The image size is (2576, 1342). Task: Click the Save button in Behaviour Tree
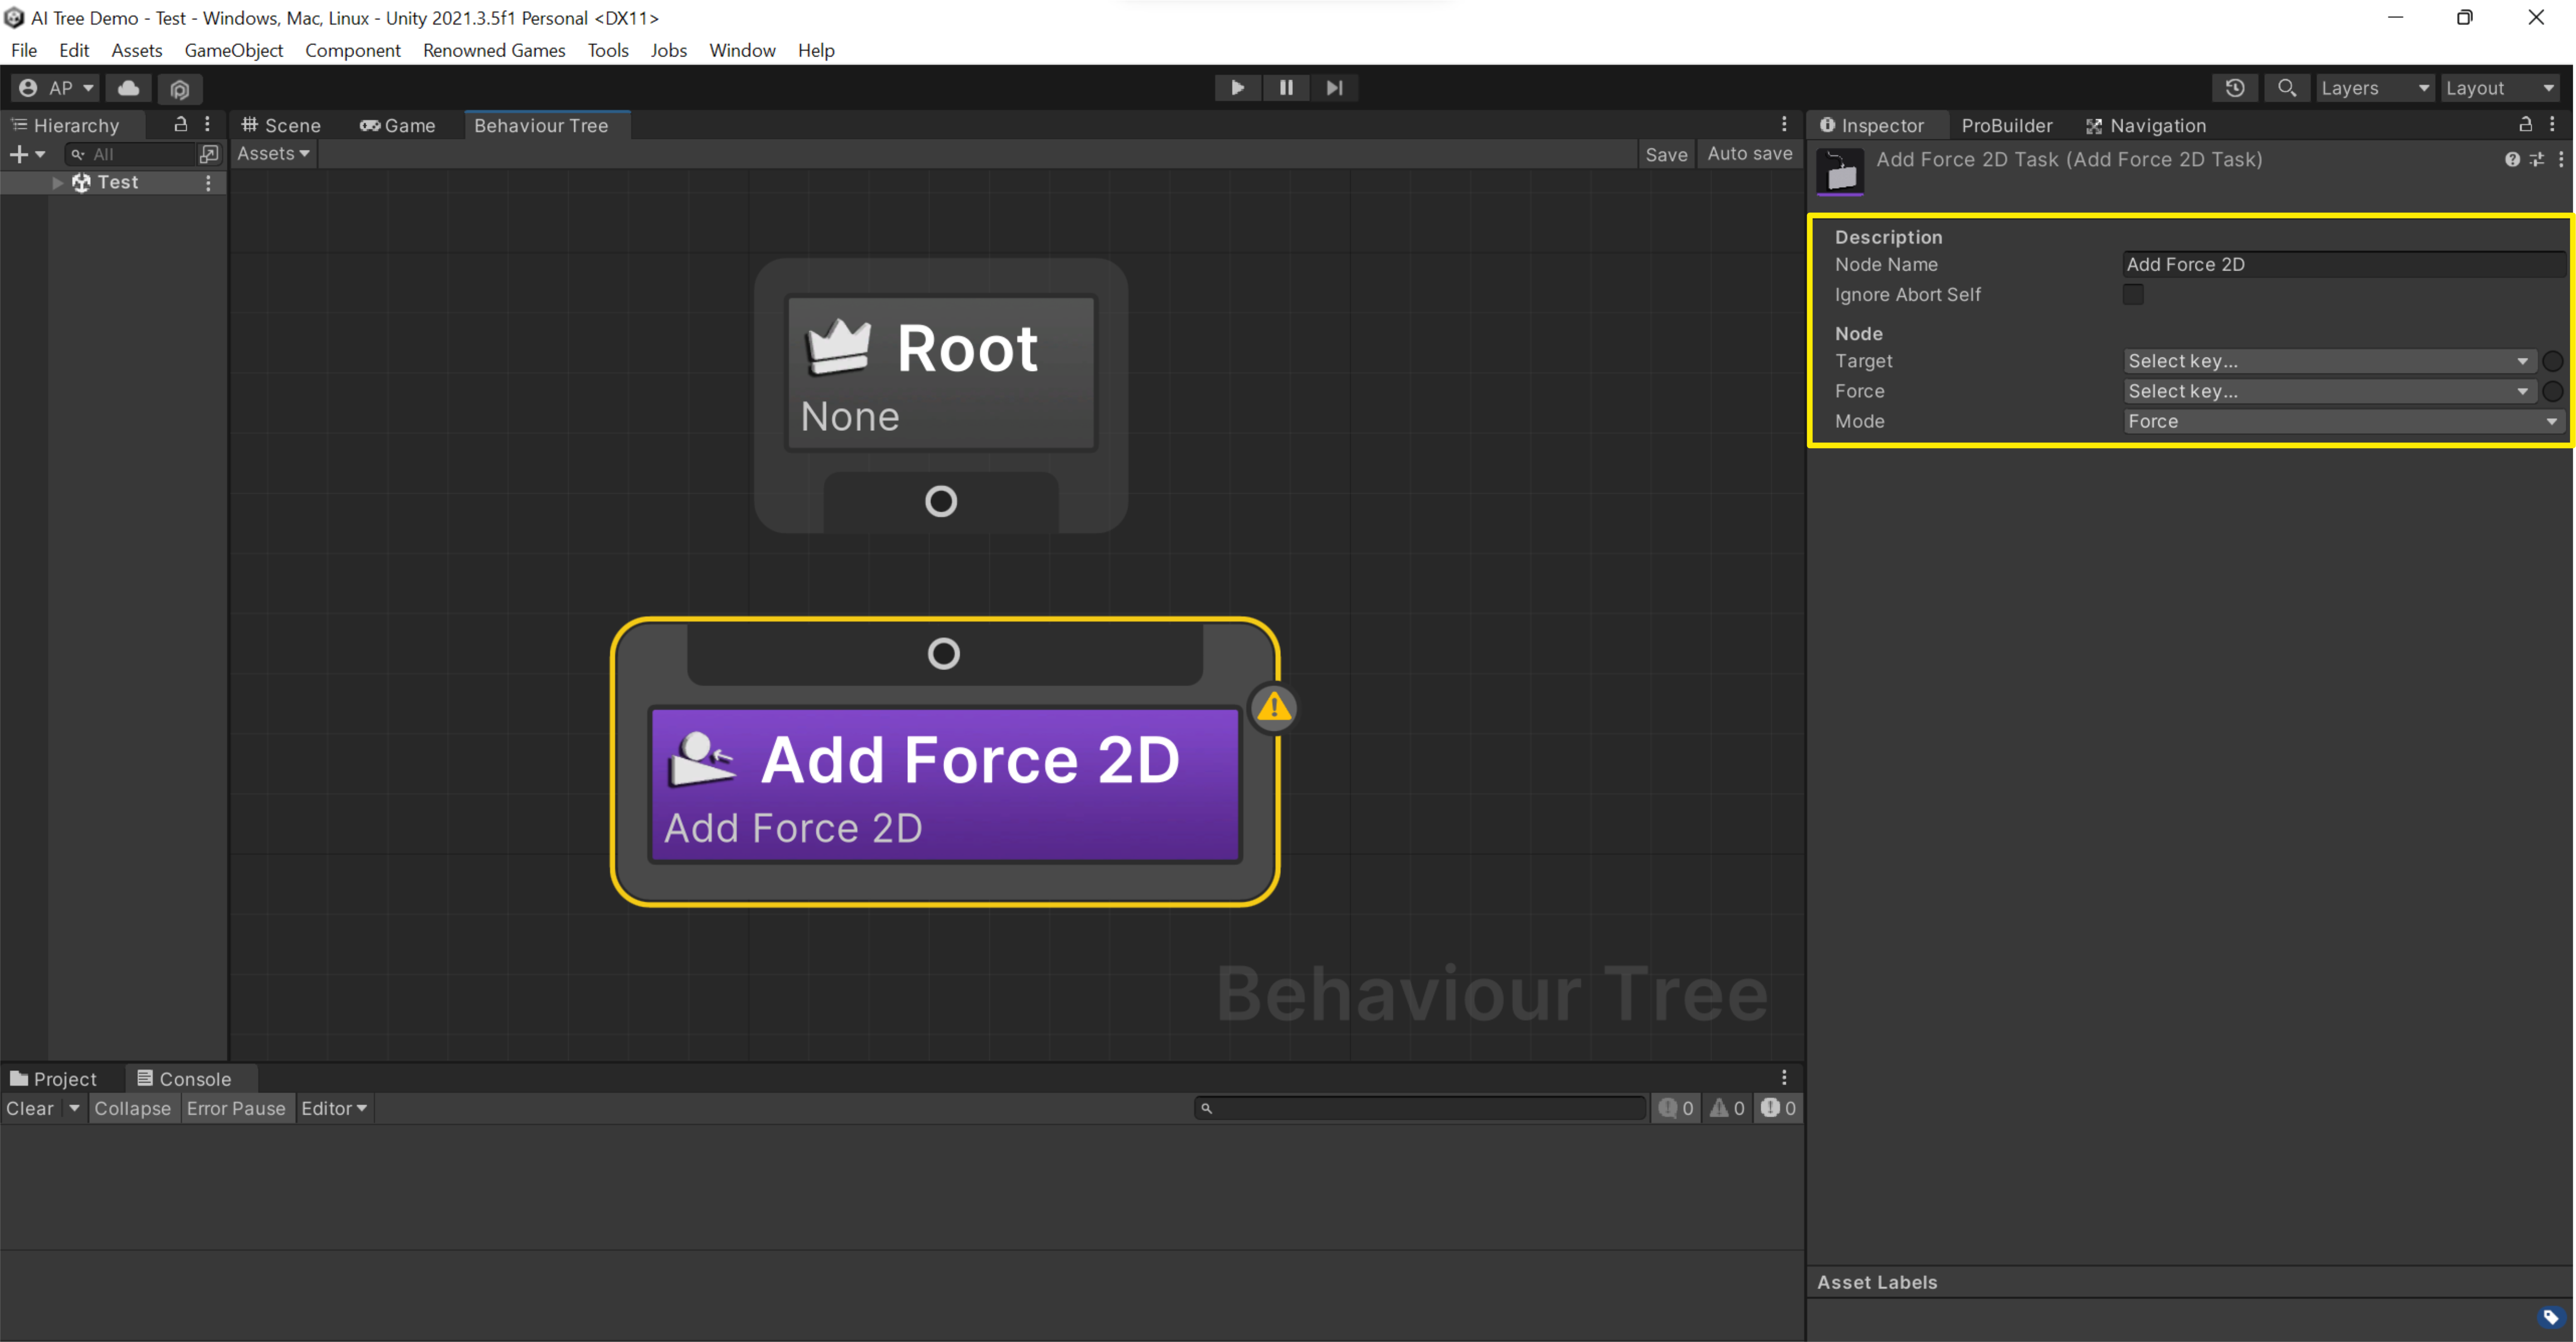coord(1666,154)
